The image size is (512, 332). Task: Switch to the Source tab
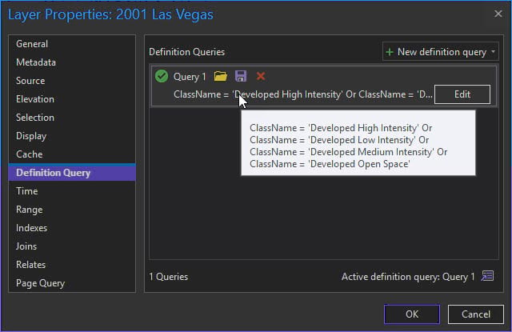[72, 81]
